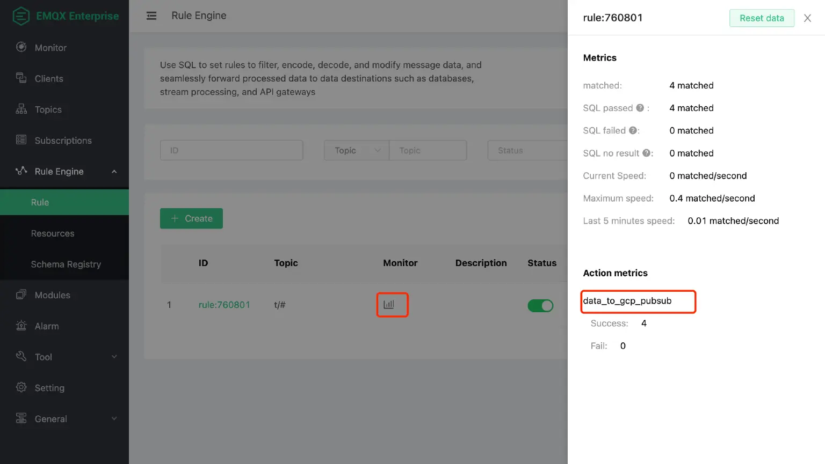Screen dimensions: 825x464
Task: Disable the rule:760801 status switch
Action: (x=540, y=306)
